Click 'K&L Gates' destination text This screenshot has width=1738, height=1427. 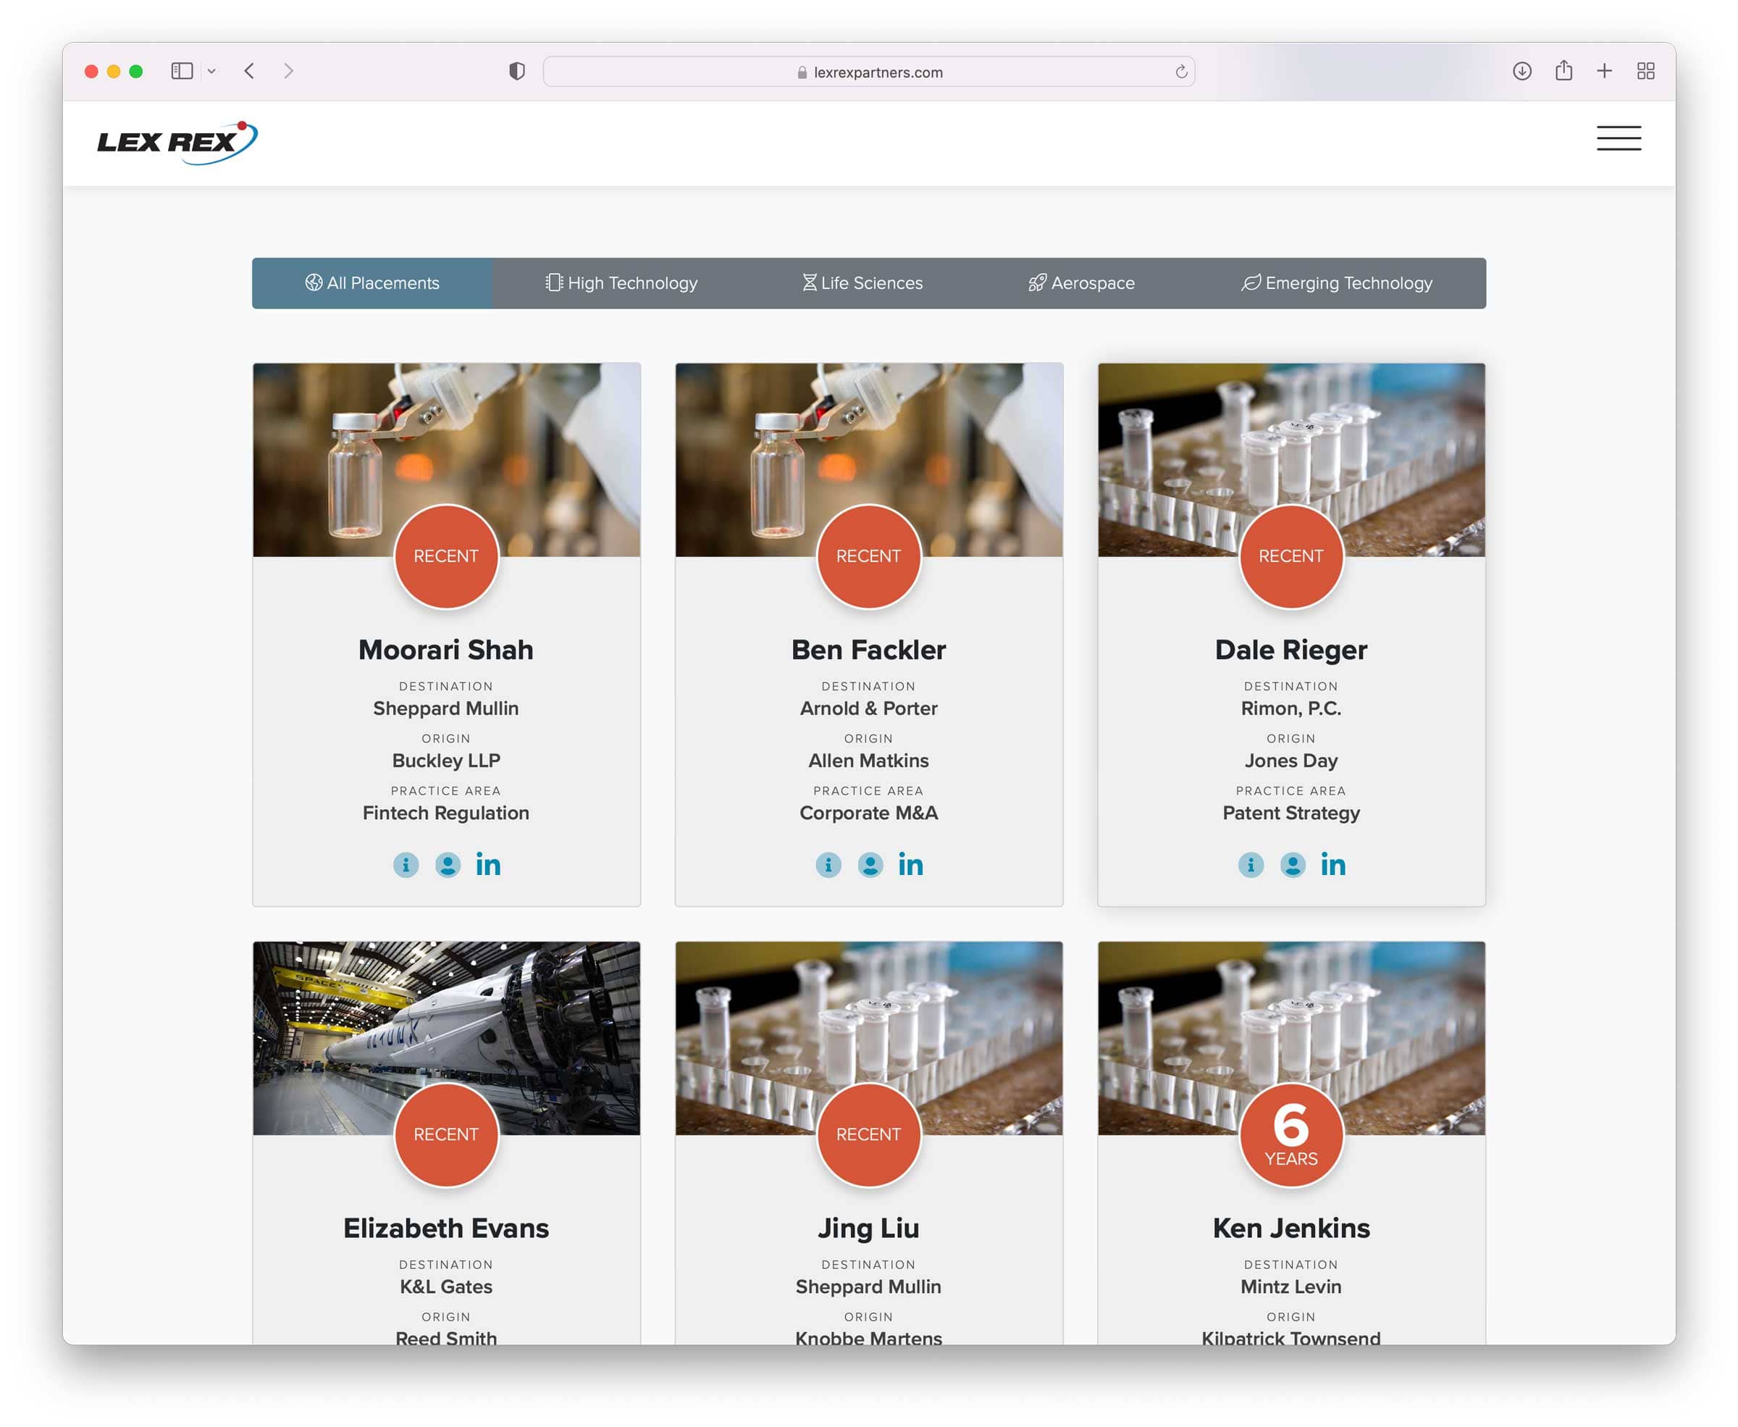tap(446, 1286)
